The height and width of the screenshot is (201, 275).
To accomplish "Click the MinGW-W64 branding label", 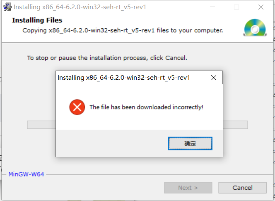I will coord(26,174).
